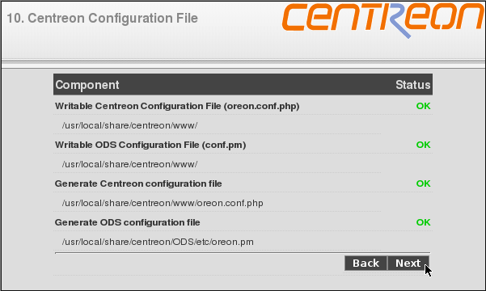This screenshot has width=486, height=291.
Task: Click the Centreon logo
Action: [384, 20]
